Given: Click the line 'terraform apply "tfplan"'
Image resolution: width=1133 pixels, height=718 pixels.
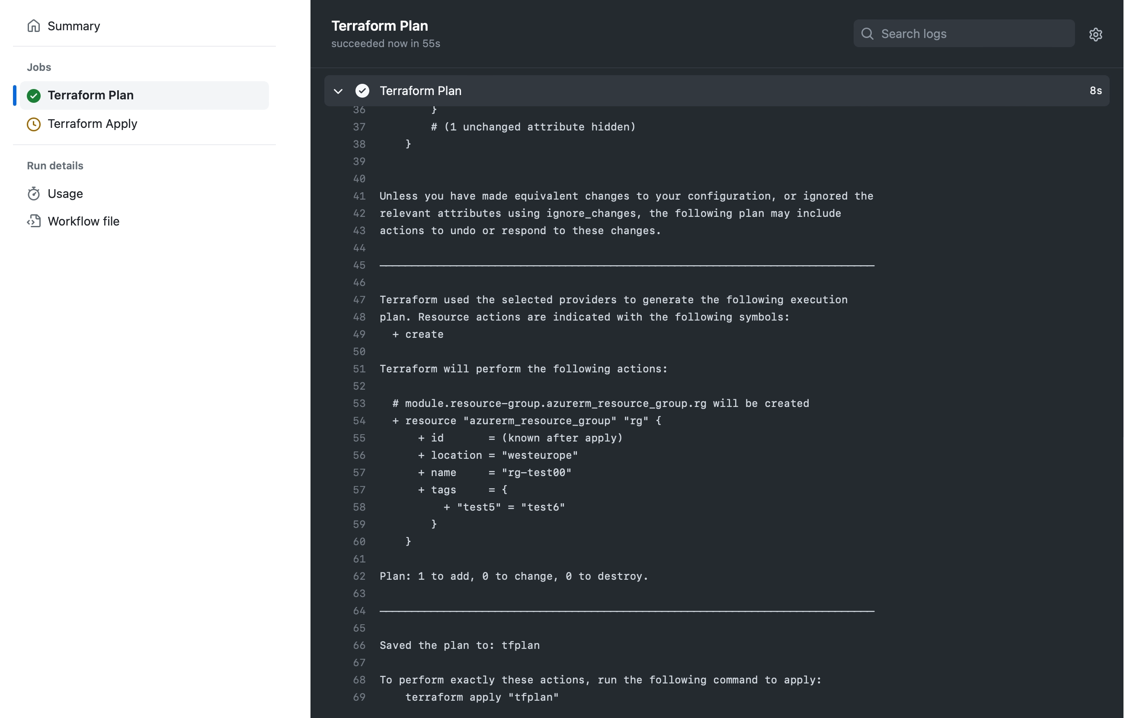Looking at the screenshot, I should pos(482,697).
